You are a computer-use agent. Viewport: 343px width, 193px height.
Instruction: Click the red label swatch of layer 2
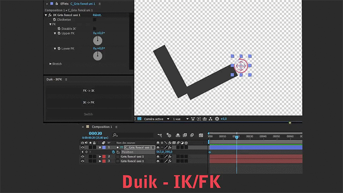tap(104, 156)
